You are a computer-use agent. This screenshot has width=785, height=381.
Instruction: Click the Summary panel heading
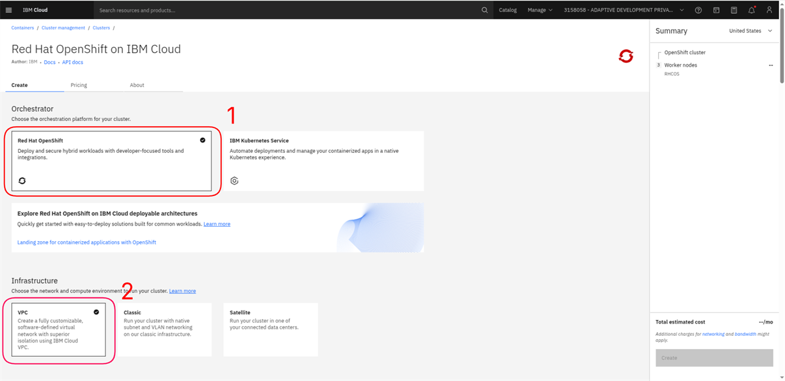(x=671, y=31)
